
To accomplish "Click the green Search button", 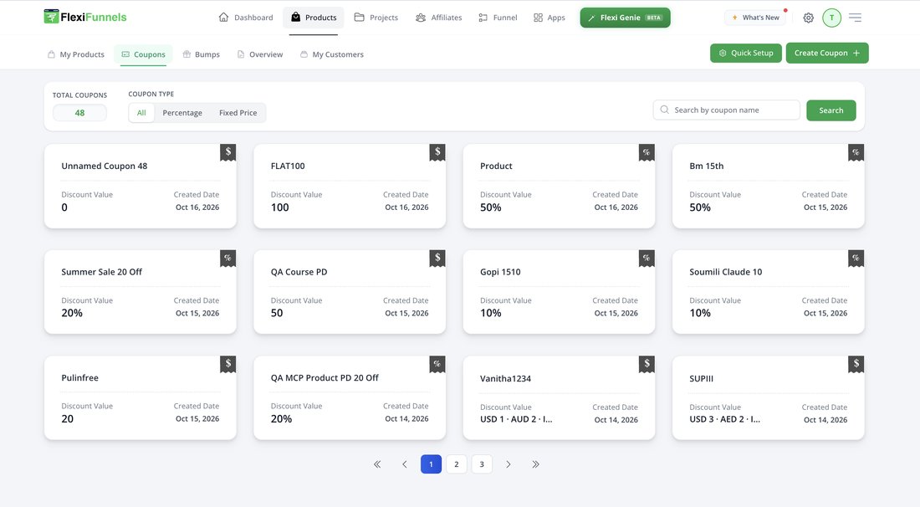I will coord(831,110).
